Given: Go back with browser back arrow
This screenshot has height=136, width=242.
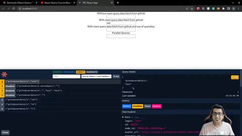Looking at the screenshot, I should [3, 9].
